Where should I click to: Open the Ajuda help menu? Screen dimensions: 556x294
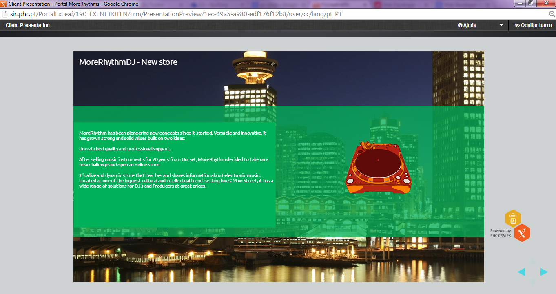467,25
